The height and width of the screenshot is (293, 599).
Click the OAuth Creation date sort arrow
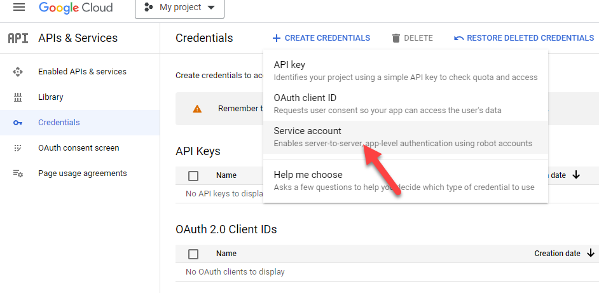pos(591,253)
